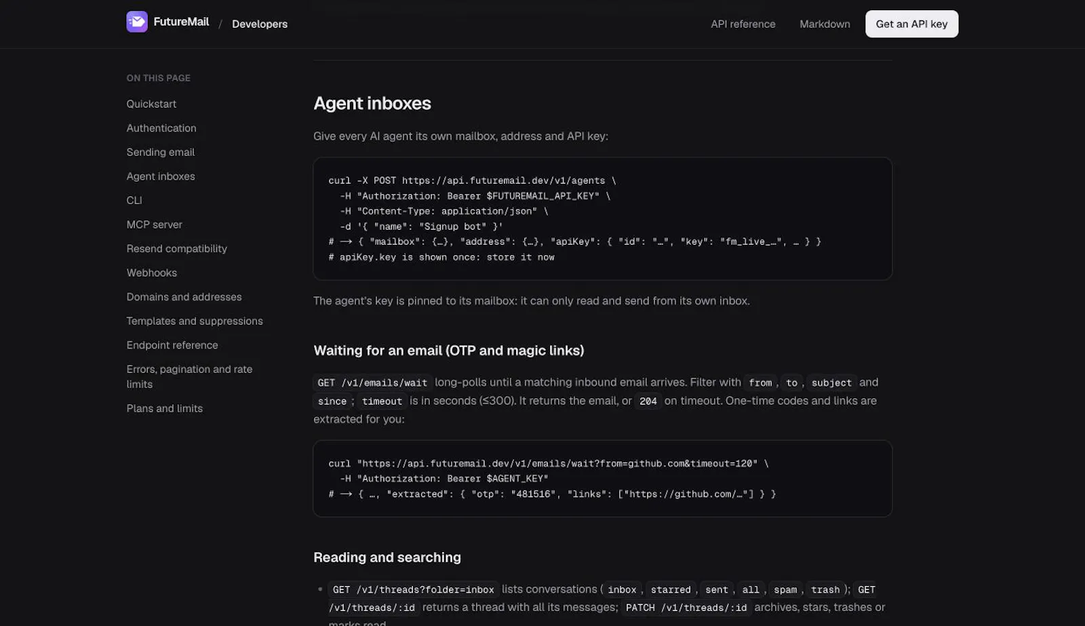Open the FutureMail home link
1085x626 pixels.
click(167, 22)
